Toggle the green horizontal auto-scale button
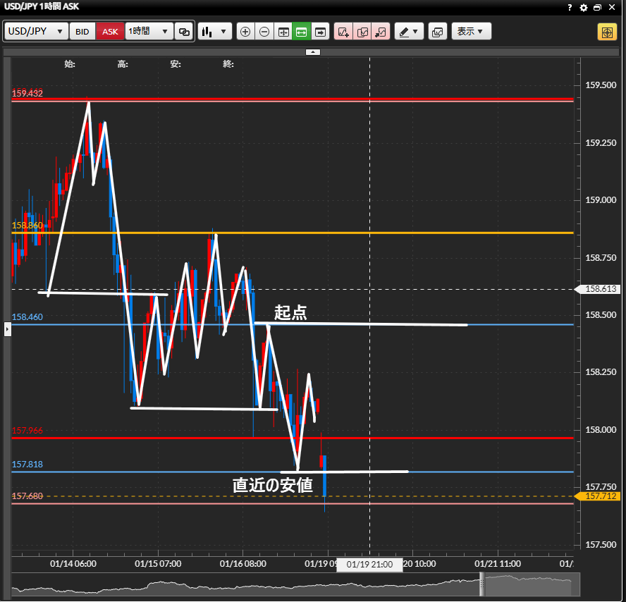 302,32
